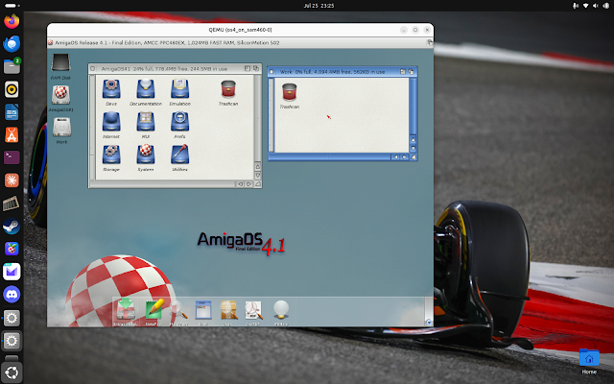Click the AmigaOS41 window title bar text
This screenshot has height=384, width=614.
pos(164,68)
